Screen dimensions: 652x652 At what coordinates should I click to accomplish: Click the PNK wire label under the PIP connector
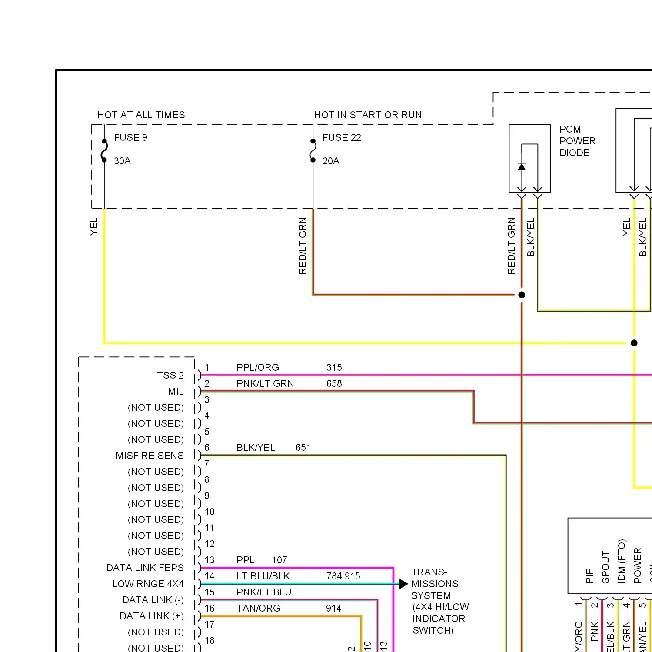(595, 632)
